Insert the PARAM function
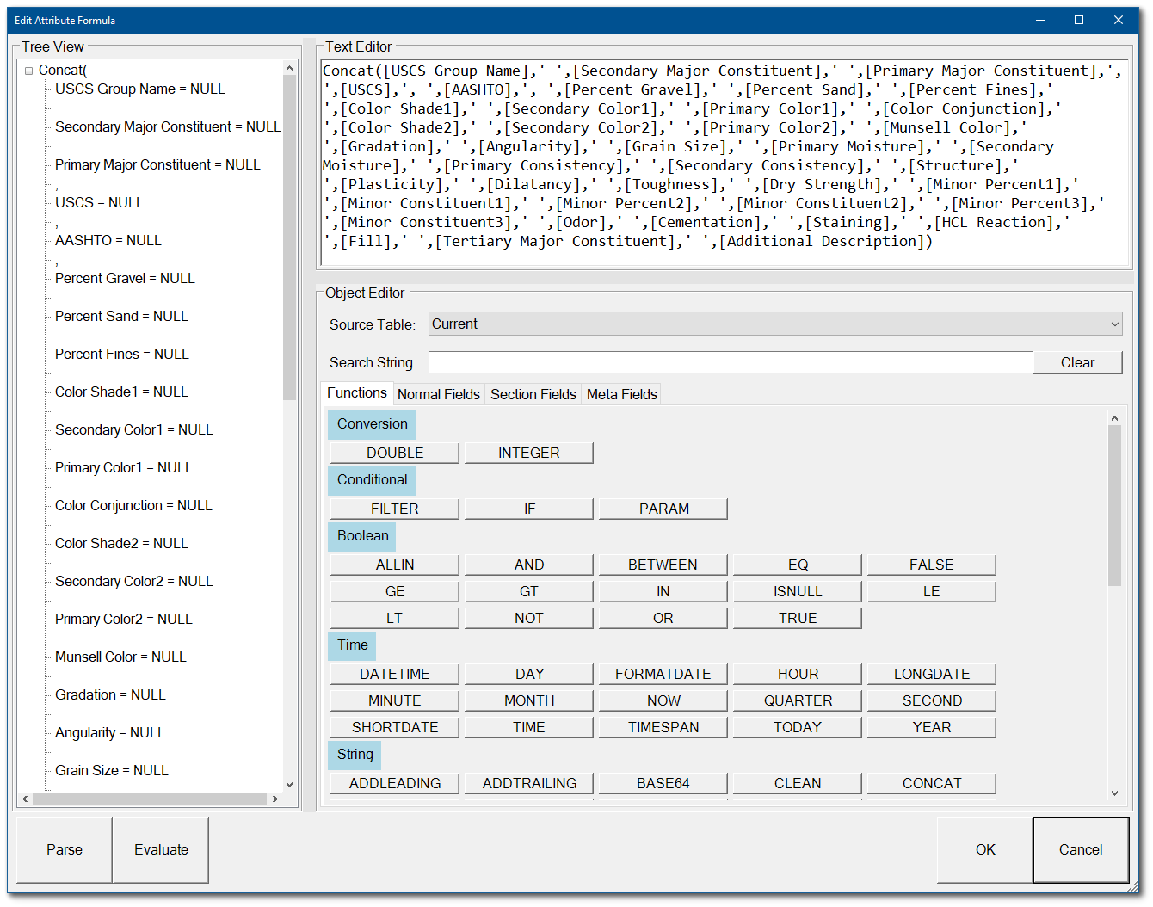The height and width of the screenshot is (907, 1153). tap(663, 509)
